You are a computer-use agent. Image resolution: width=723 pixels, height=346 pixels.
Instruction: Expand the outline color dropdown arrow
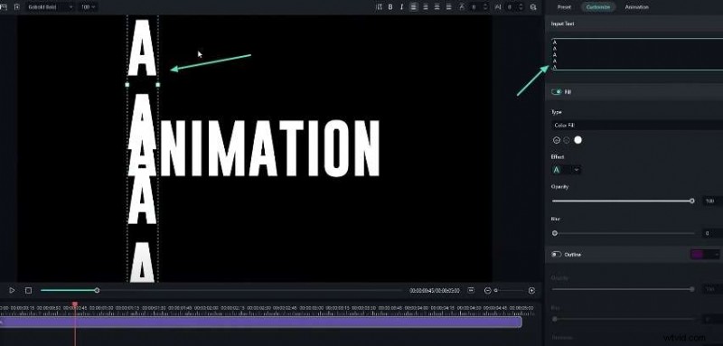[x=716, y=255]
